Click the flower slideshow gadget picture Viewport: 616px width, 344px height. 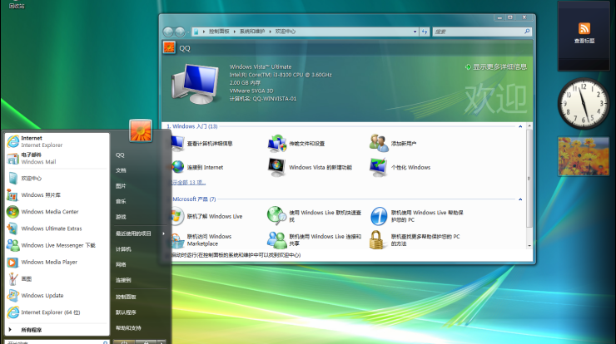584,156
